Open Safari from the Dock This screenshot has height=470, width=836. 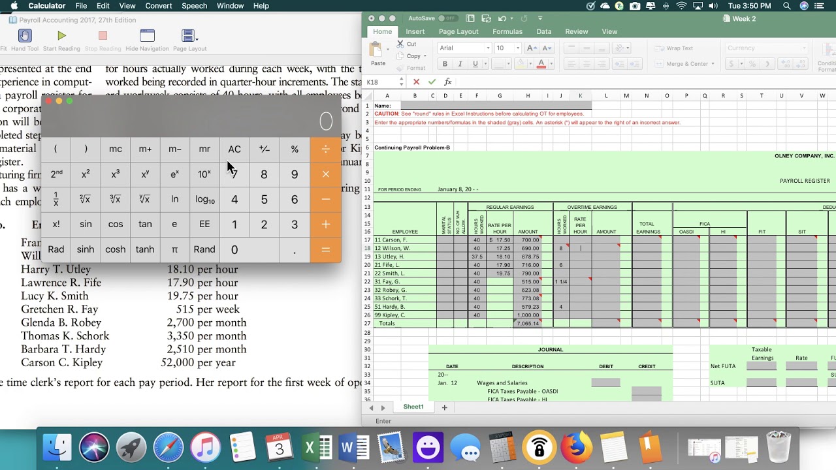(x=169, y=448)
